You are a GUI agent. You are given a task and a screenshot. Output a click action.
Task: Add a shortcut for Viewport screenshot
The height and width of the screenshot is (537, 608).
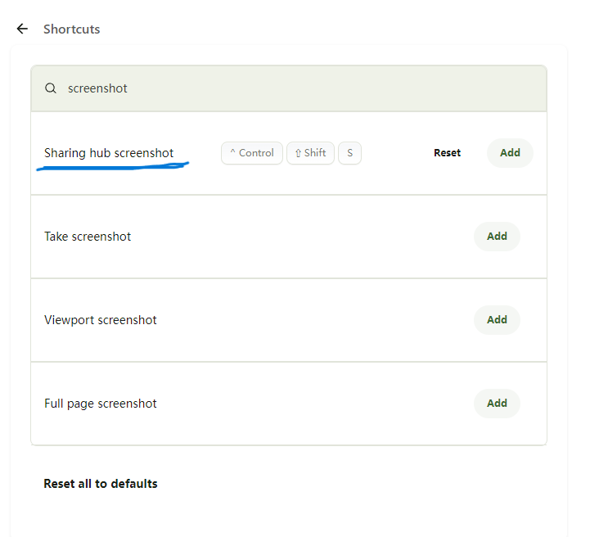pos(497,320)
